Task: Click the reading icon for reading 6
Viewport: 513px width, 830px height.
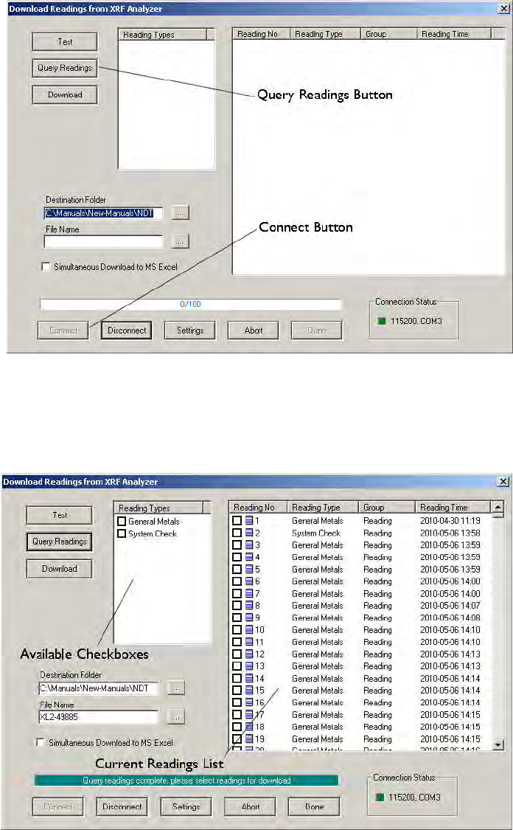Action: pyautogui.click(x=249, y=581)
